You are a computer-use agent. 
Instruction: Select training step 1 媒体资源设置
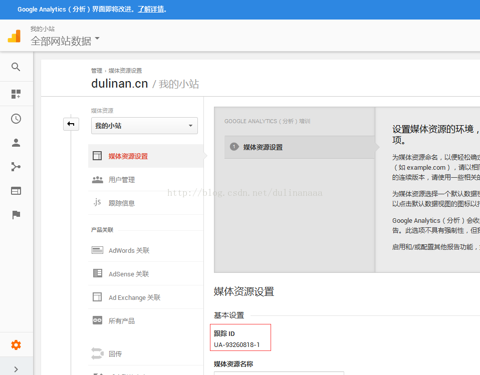click(x=300, y=147)
